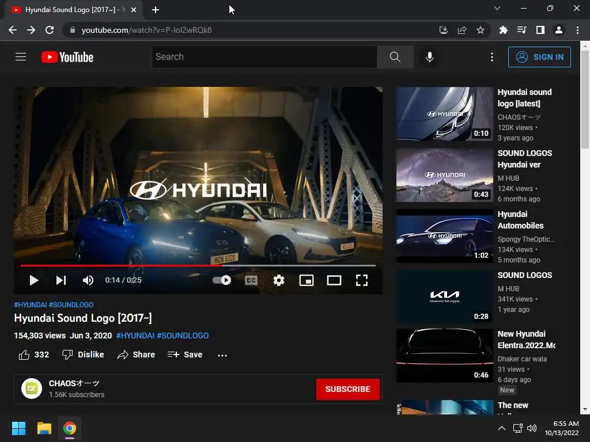Open KIA 'SOUND LOGOS' video thumbnail
This screenshot has height=442, width=590.
click(x=444, y=297)
